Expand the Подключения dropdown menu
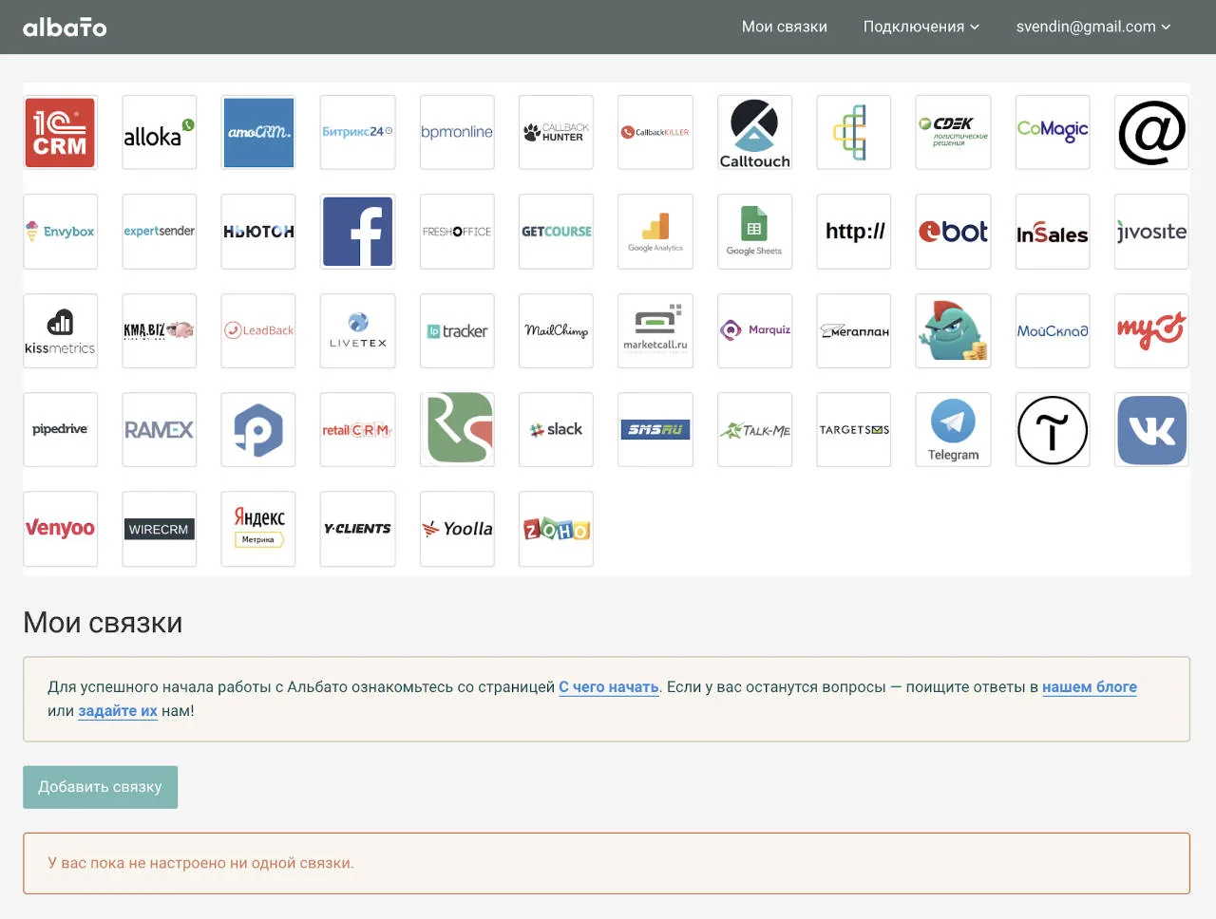Screen dimensions: 1216x919 [x=921, y=27]
